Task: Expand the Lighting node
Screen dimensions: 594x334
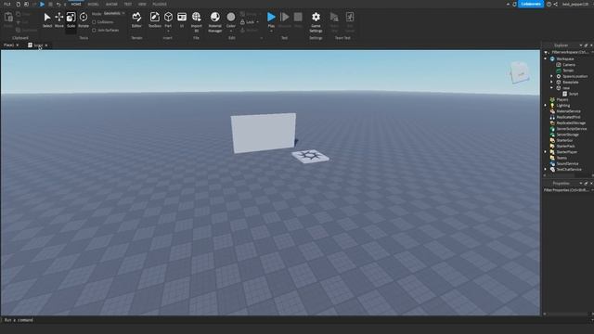Action: [546, 105]
